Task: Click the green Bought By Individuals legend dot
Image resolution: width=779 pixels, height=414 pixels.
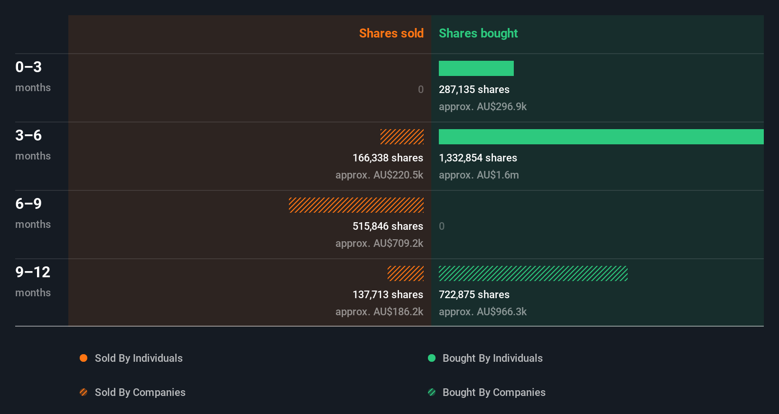Action: (x=432, y=358)
